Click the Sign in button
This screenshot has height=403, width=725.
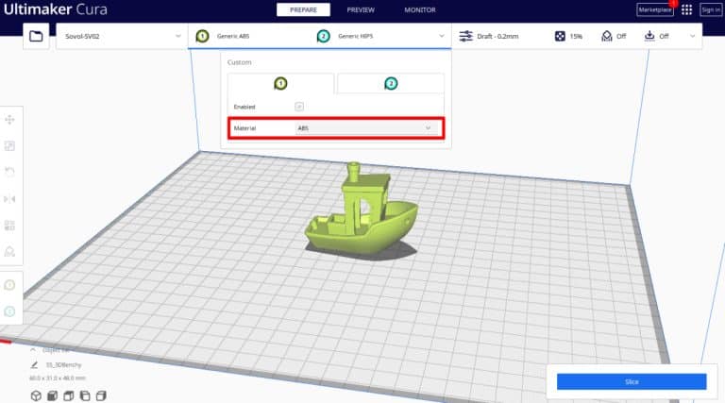click(x=711, y=9)
